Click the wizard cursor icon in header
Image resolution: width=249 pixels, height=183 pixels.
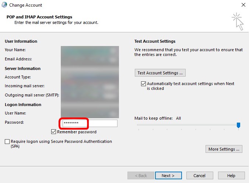click(x=238, y=21)
